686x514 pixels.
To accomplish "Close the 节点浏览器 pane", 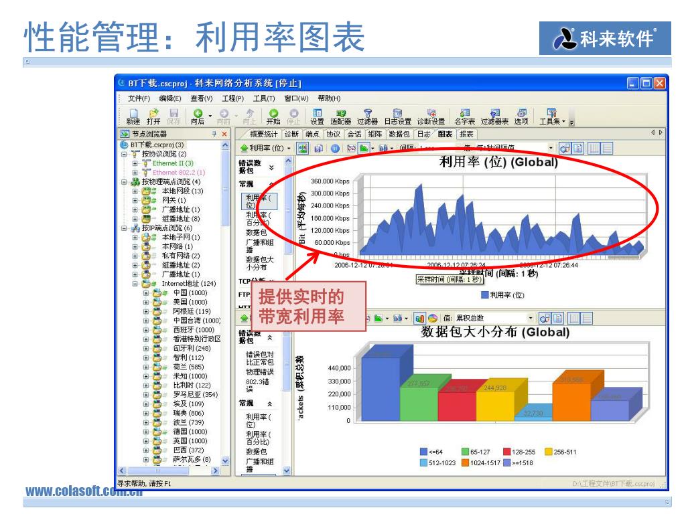I will coord(224,134).
